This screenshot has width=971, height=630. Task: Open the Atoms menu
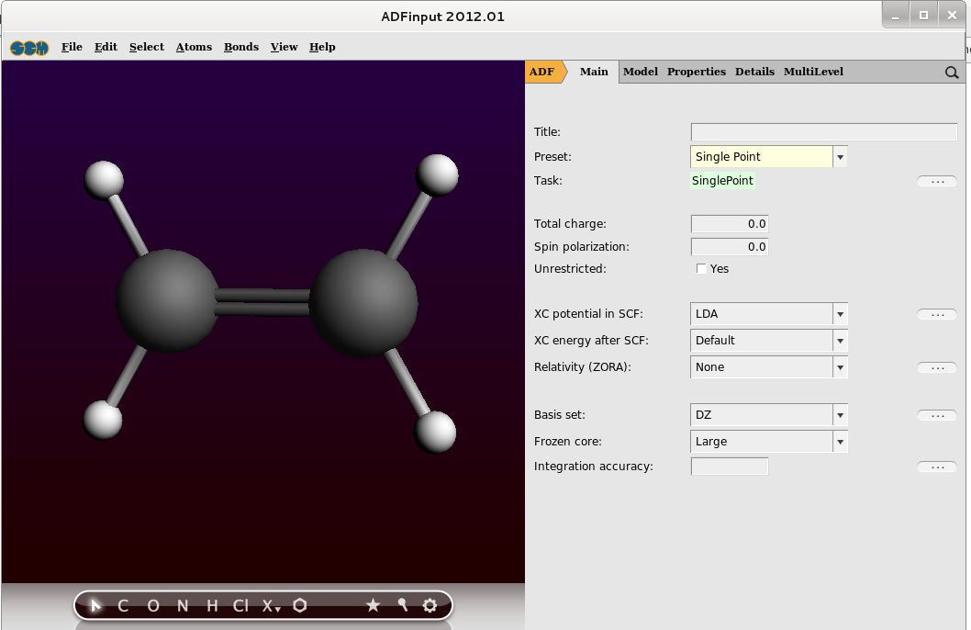[x=194, y=47]
